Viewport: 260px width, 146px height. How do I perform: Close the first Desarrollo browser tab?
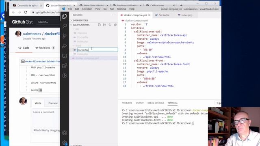click(41, 5)
